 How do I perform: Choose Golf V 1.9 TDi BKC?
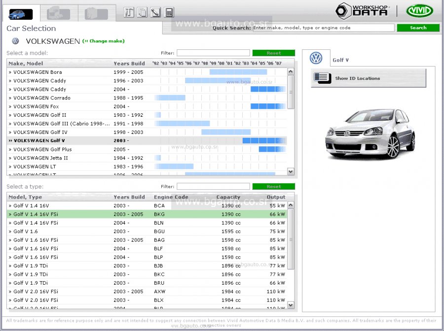(147, 274)
